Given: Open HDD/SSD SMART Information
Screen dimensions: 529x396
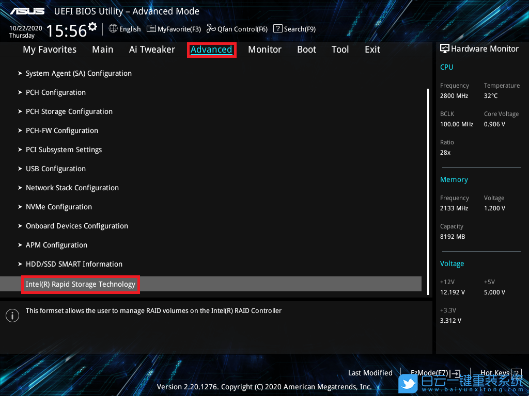Looking at the screenshot, I should tap(74, 264).
